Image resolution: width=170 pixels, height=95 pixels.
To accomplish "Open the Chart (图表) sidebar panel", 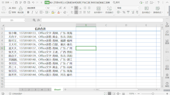I will coord(167,42).
